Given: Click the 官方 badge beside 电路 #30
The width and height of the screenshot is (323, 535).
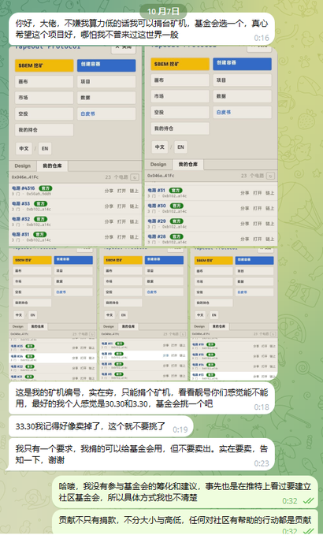Looking at the screenshot, I should [x=176, y=206].
